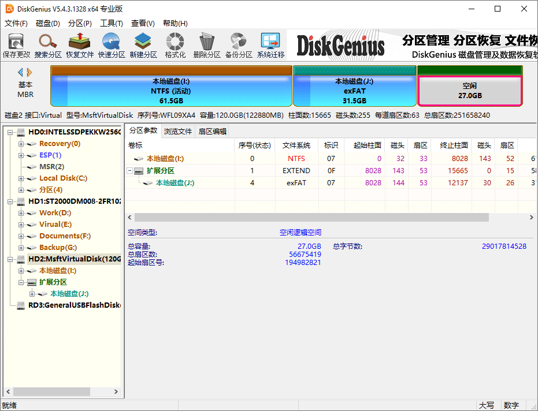Switch to the 分区参数 tab

coord(143,130)
